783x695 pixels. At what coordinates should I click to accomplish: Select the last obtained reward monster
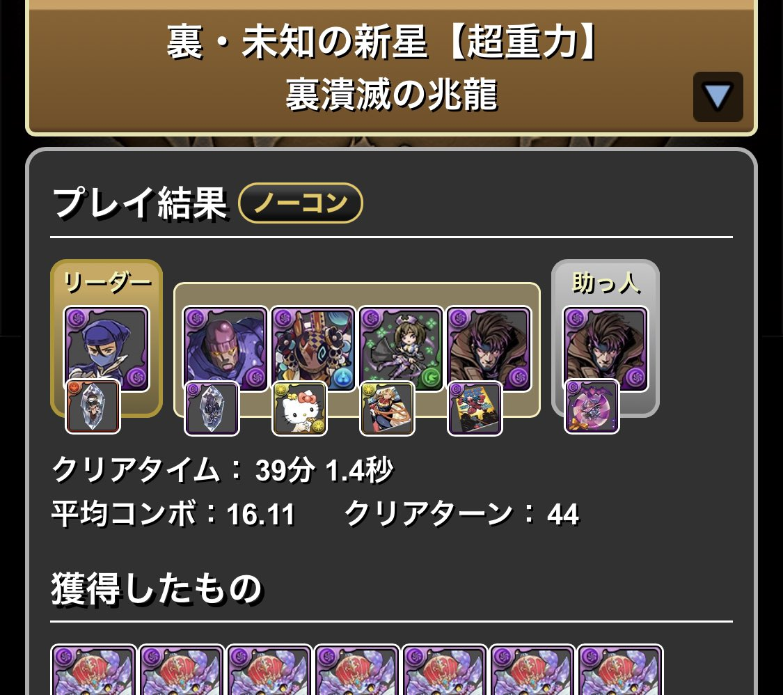tap(620, 670)
